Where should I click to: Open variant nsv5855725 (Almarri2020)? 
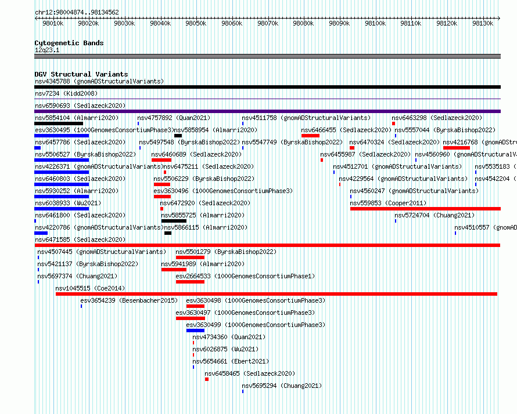coord(203,215)
